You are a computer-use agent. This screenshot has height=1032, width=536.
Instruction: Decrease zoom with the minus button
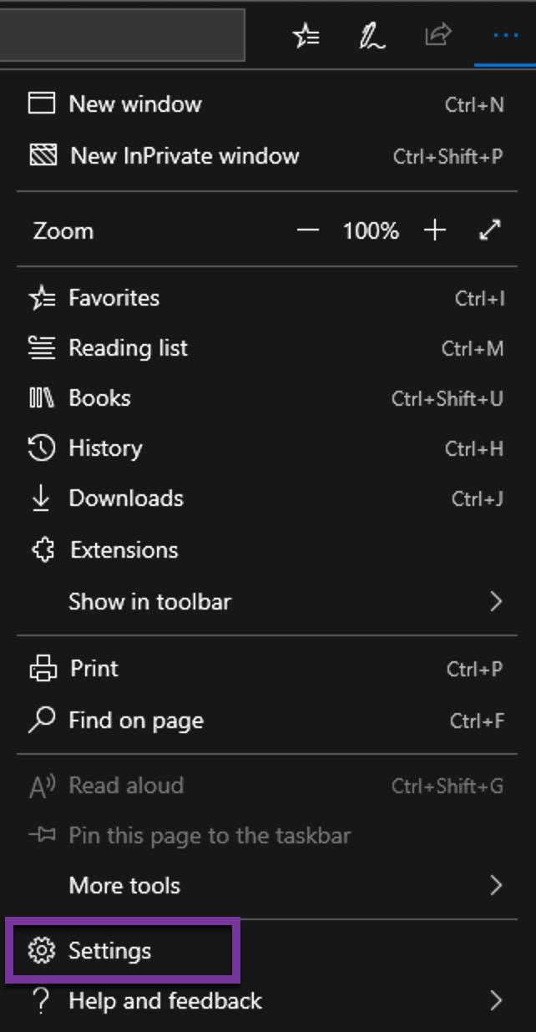[x=308, y=231]
